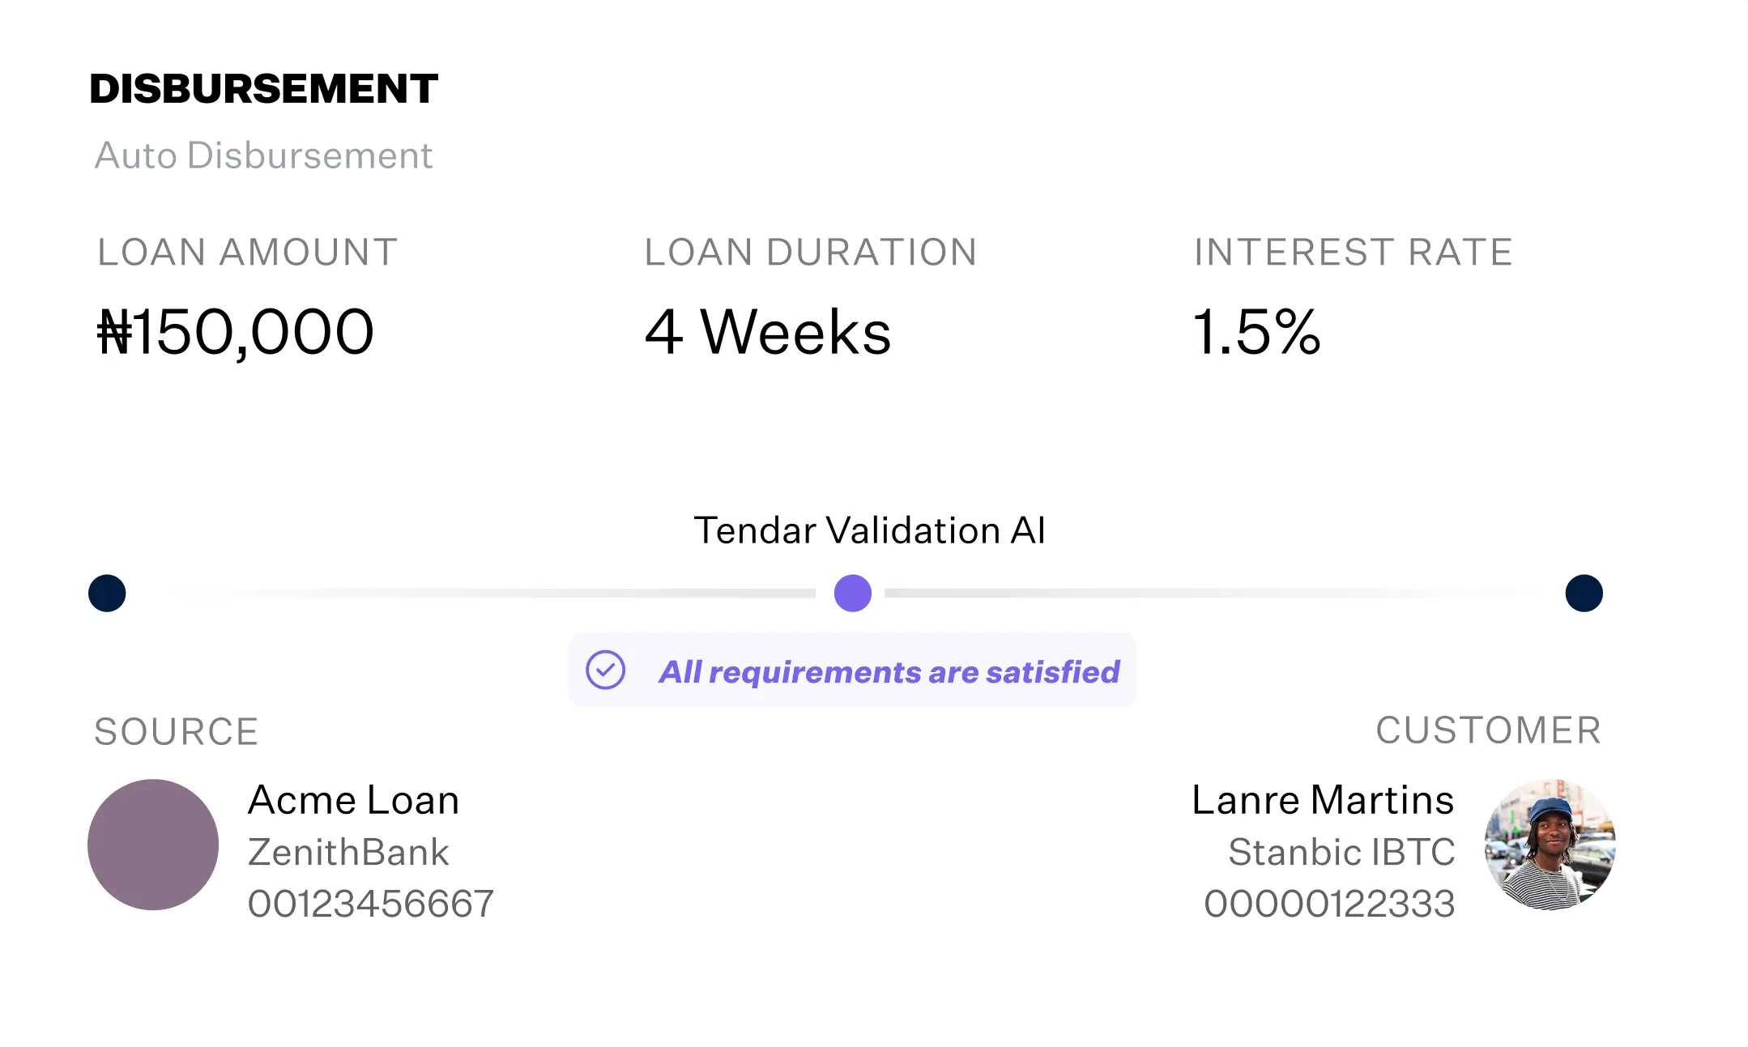Screen dimensions: 1748x1047
Task: Click the Acme Loan source name
Action: [x=354, y=800]
